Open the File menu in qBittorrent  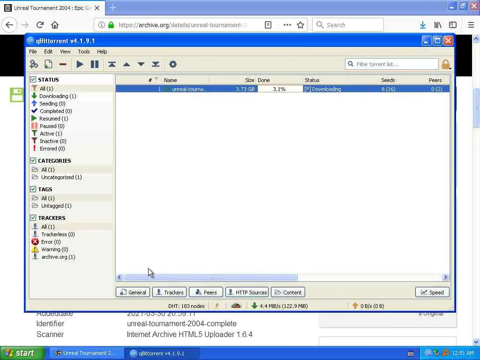(x=33, y=52)
